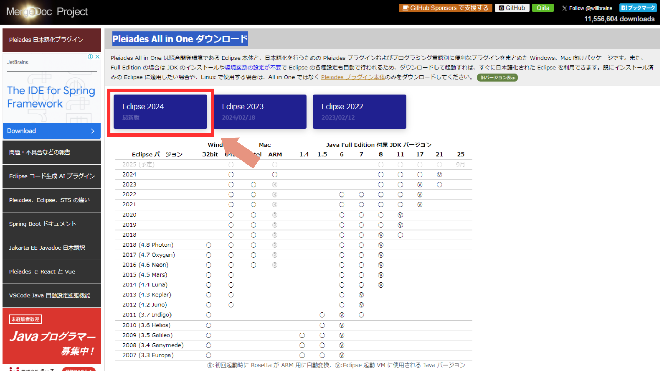Select the Eclipse 2022 version card
The image size is (660, 371).
[x=359, y=112]
